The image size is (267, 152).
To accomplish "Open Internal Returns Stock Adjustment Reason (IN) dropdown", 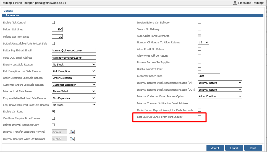I will click(x=220, y=83).
